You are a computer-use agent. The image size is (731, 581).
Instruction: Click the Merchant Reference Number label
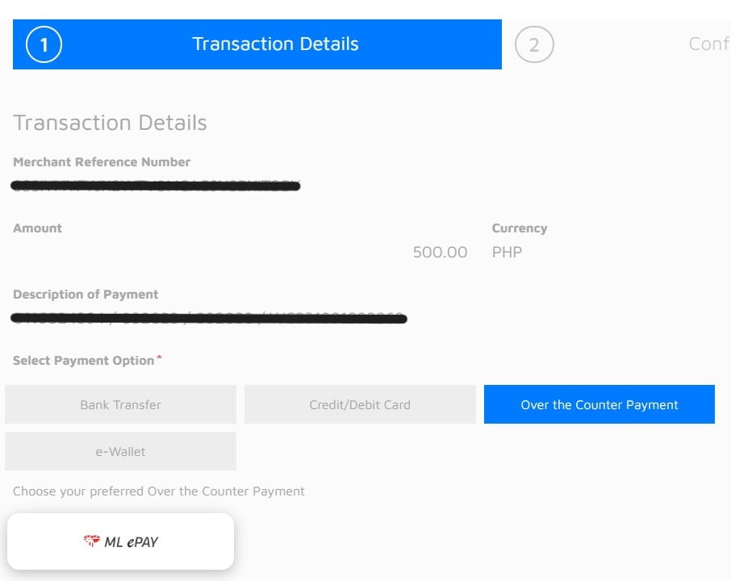(102, 162)
